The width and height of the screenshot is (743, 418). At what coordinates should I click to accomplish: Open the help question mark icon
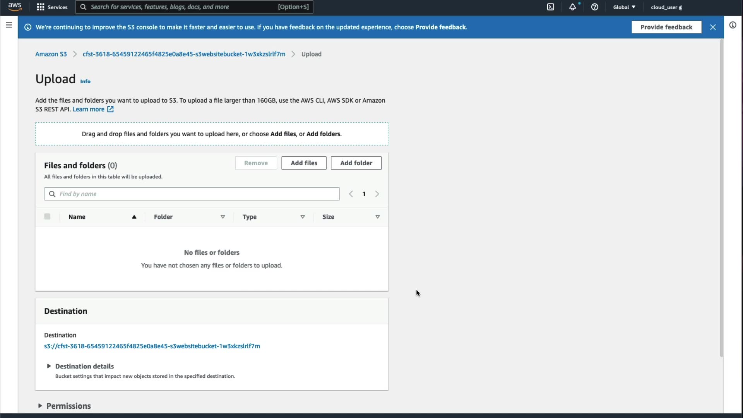595,7
